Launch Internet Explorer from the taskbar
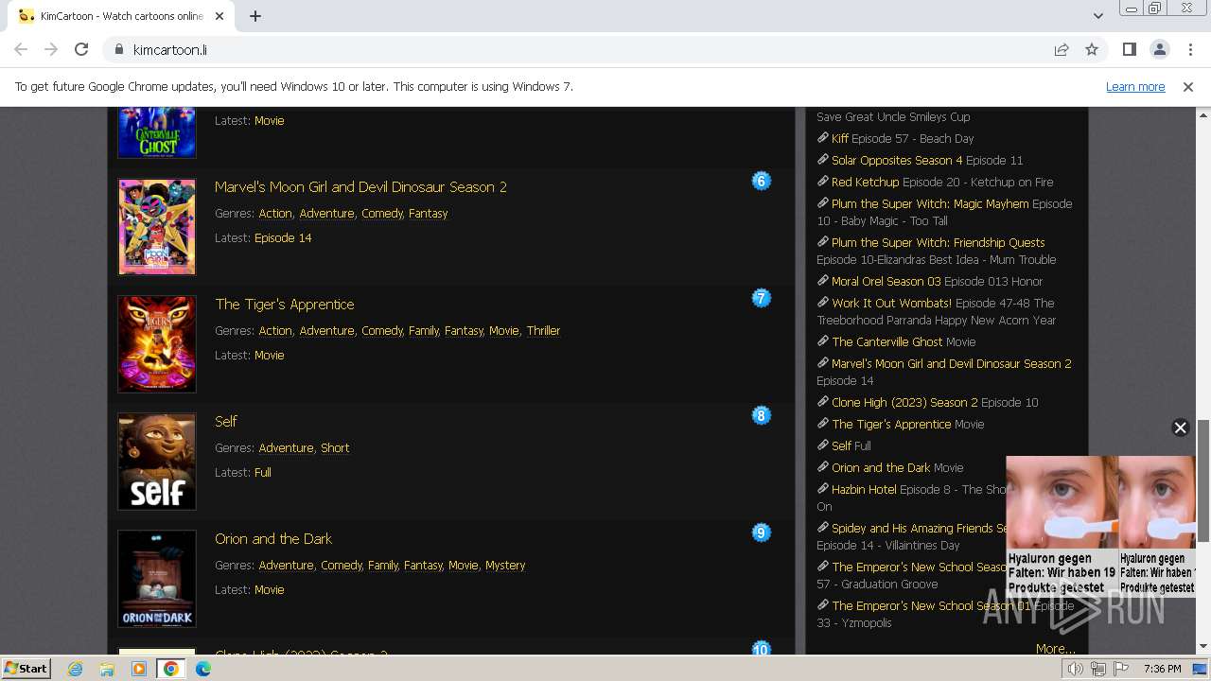The image size is (1211, 681). click(76, 669)
